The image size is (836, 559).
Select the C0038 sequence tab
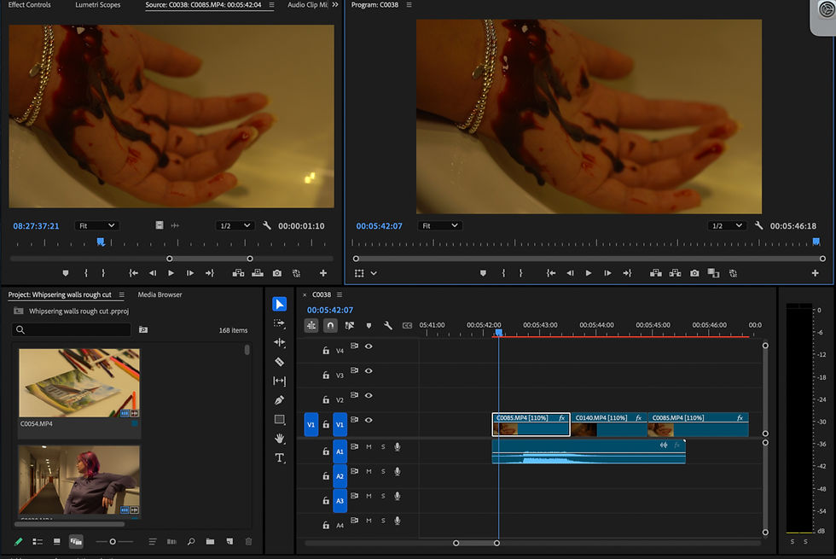(x=322, y=294)
